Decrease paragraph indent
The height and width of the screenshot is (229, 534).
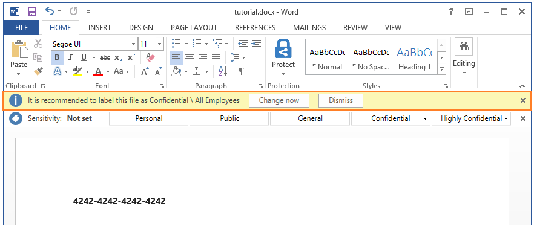[243, 44]
